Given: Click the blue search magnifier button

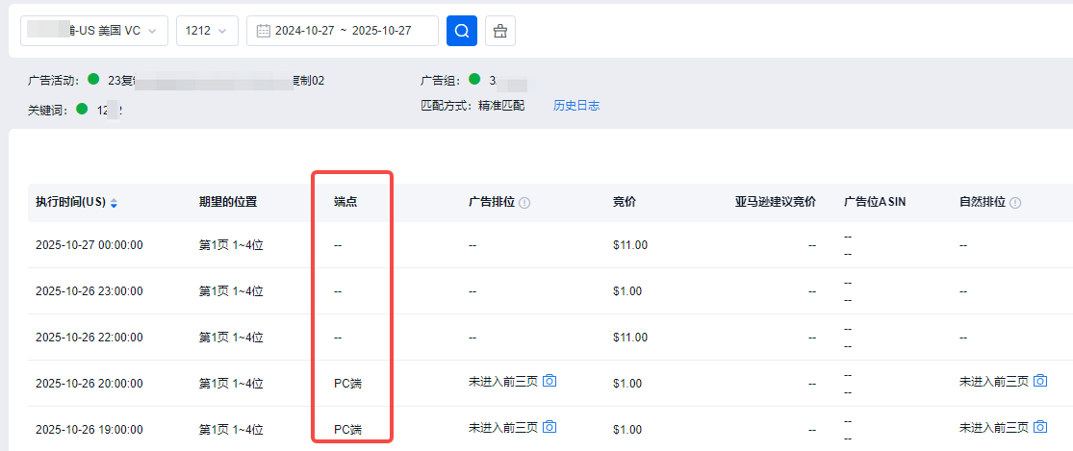Looking at the screenshot, I should tap(462, 31).
